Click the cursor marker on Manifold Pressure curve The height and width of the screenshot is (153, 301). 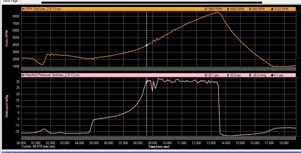(146, 82)
